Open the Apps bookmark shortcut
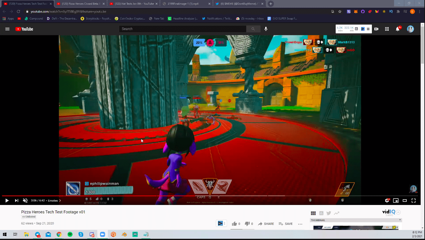Viewport: 425px width, 240px height. click(x=8, y=19)
